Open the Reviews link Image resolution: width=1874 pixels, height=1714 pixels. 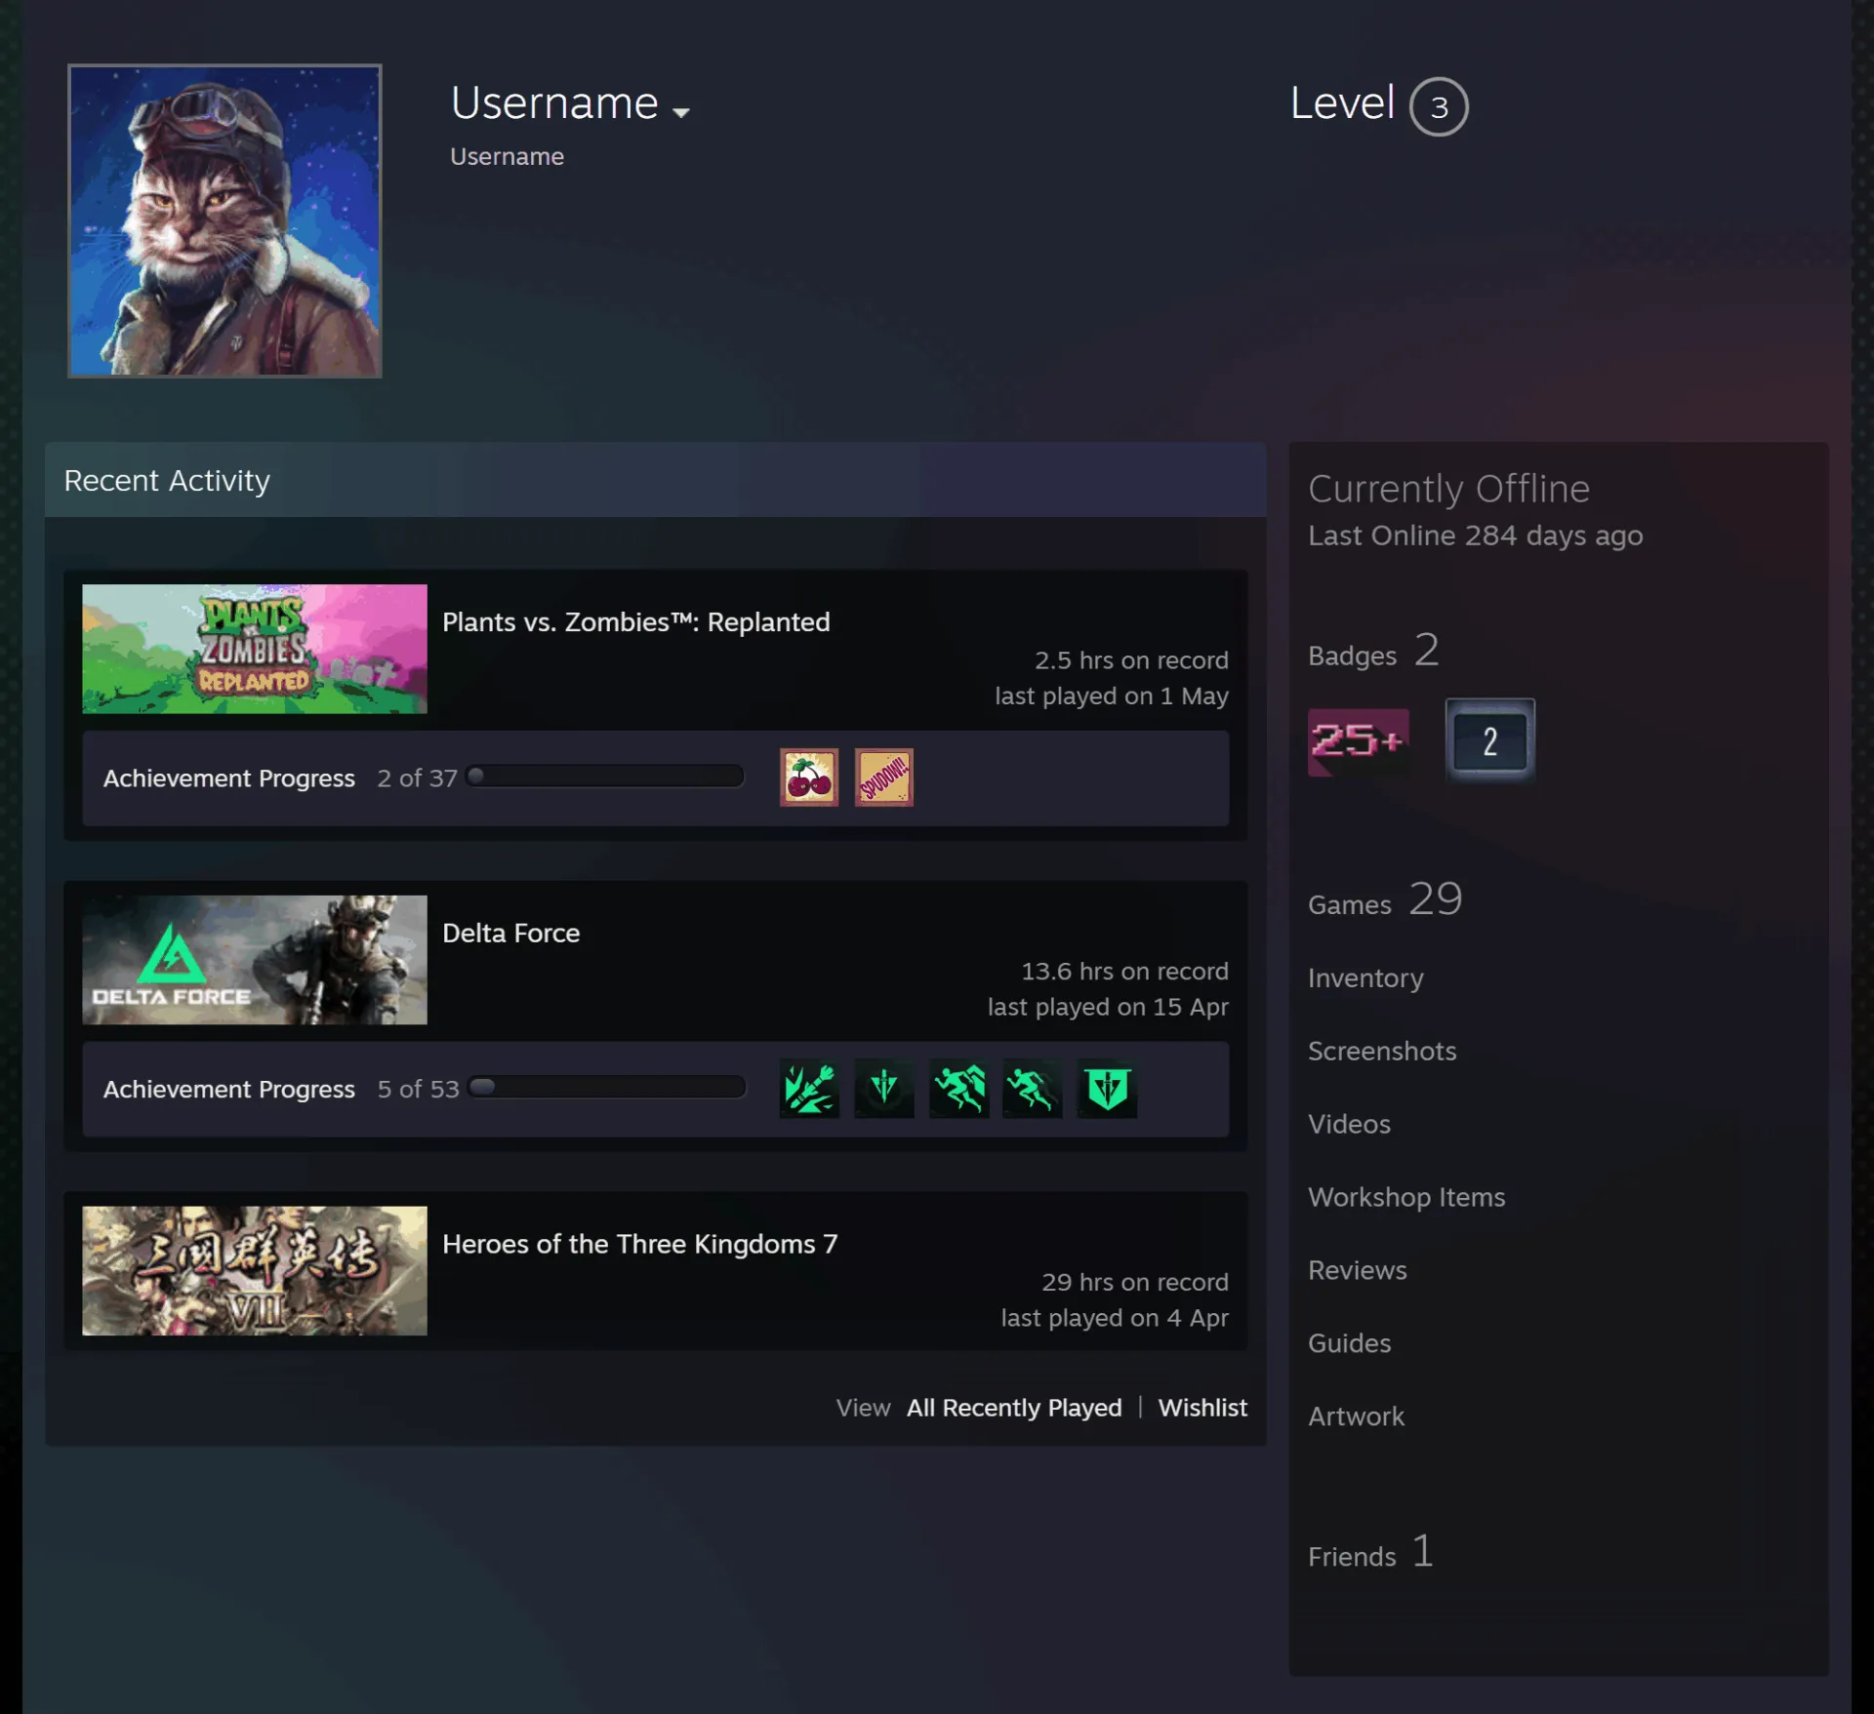point(1358,1270)
